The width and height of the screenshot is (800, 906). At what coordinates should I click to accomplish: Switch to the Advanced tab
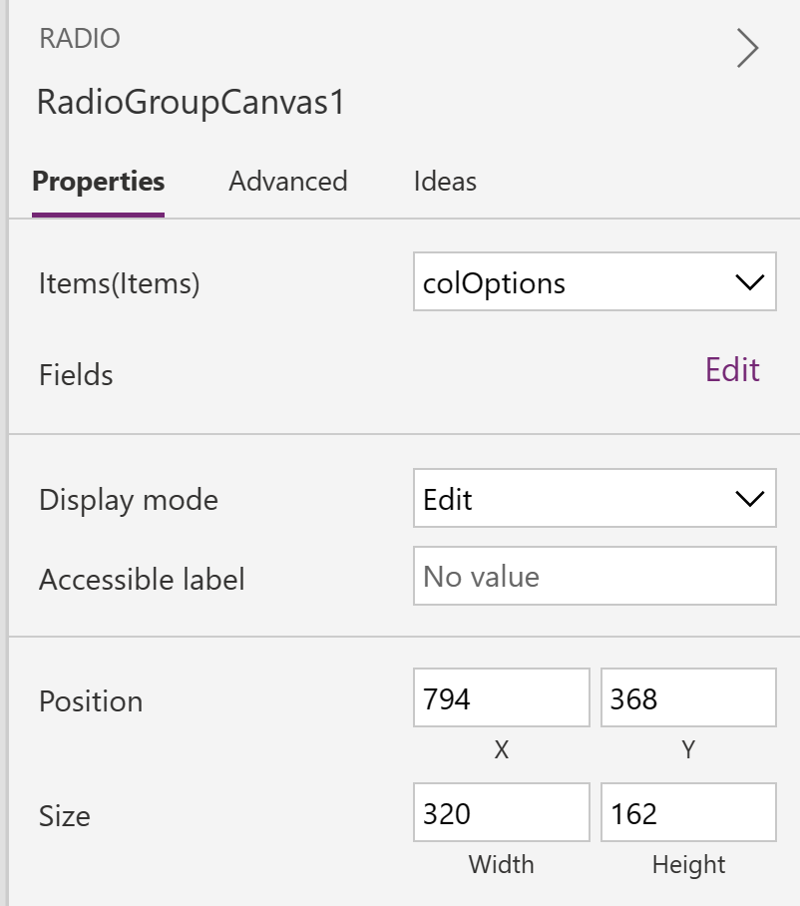(288, 182)
